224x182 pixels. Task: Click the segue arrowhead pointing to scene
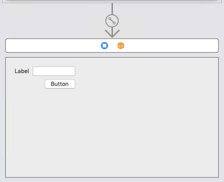coord(112,34)
